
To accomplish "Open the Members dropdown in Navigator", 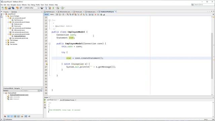I will (x=12, y=91).
